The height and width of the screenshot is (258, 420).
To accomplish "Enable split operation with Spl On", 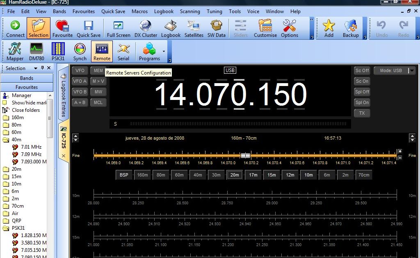I will pos(361,102).
